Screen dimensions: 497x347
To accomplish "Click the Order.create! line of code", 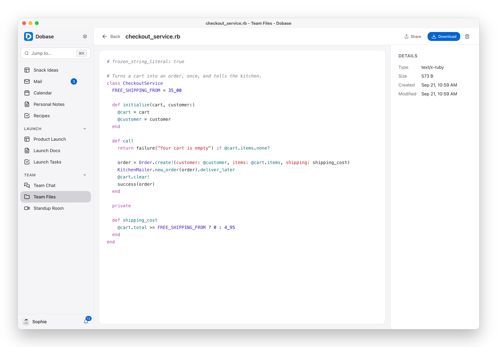I will (234, 162).
